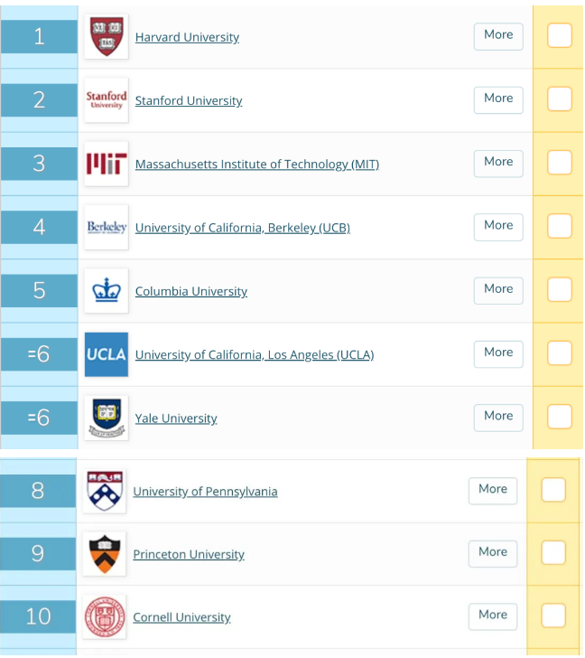Show More info for University of Pennsylvania
Viewport: 585px width, 658px height.
click(493, 489)
